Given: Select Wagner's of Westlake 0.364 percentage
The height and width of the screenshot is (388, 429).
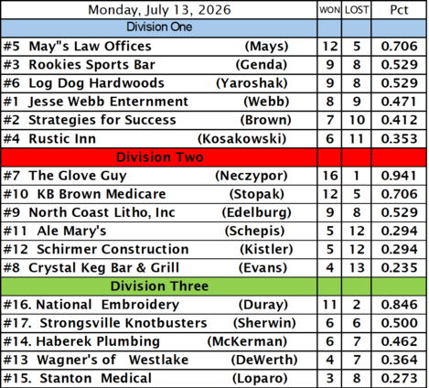Looking at the screenshot, I should pos(399,360).
